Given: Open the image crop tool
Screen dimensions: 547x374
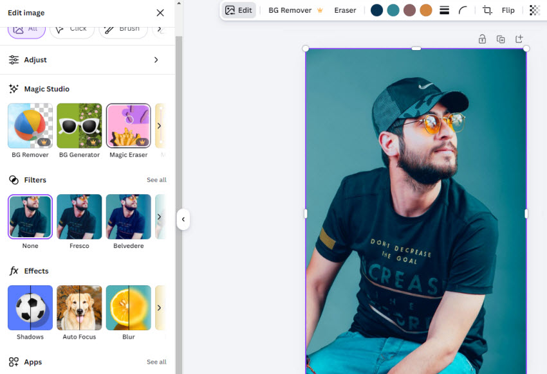Looking at the screenshot, I should [x=487, y=10].
